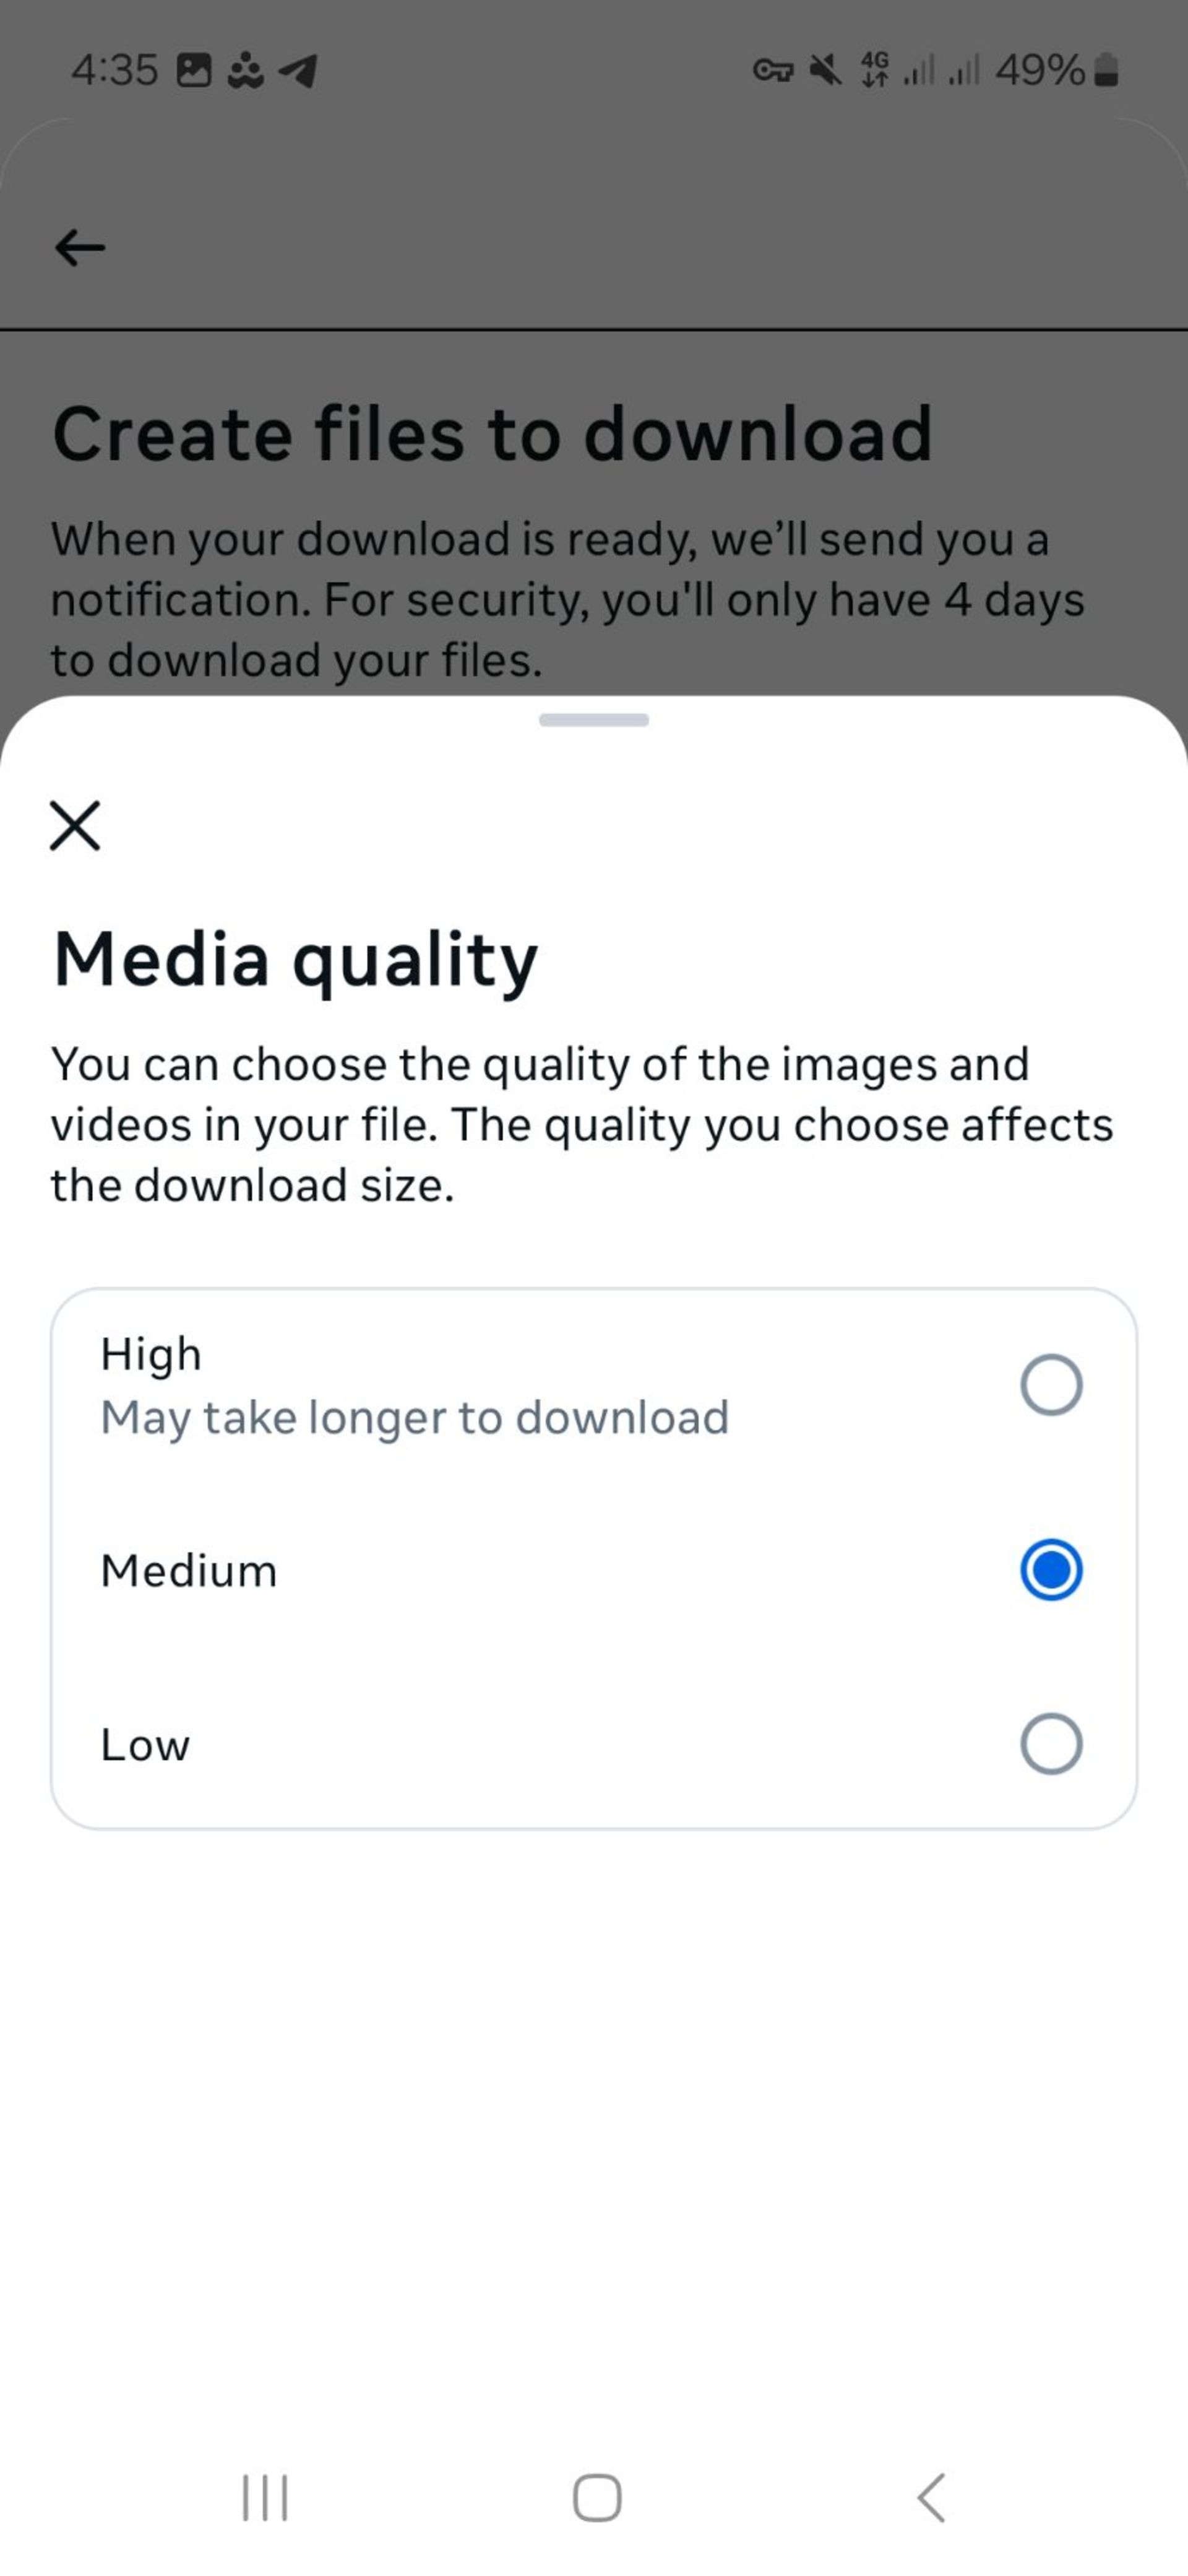The height and width of the screenshot is (2576, 1188).
Task: Select High quality radio button
Action: (1051, 1385)
